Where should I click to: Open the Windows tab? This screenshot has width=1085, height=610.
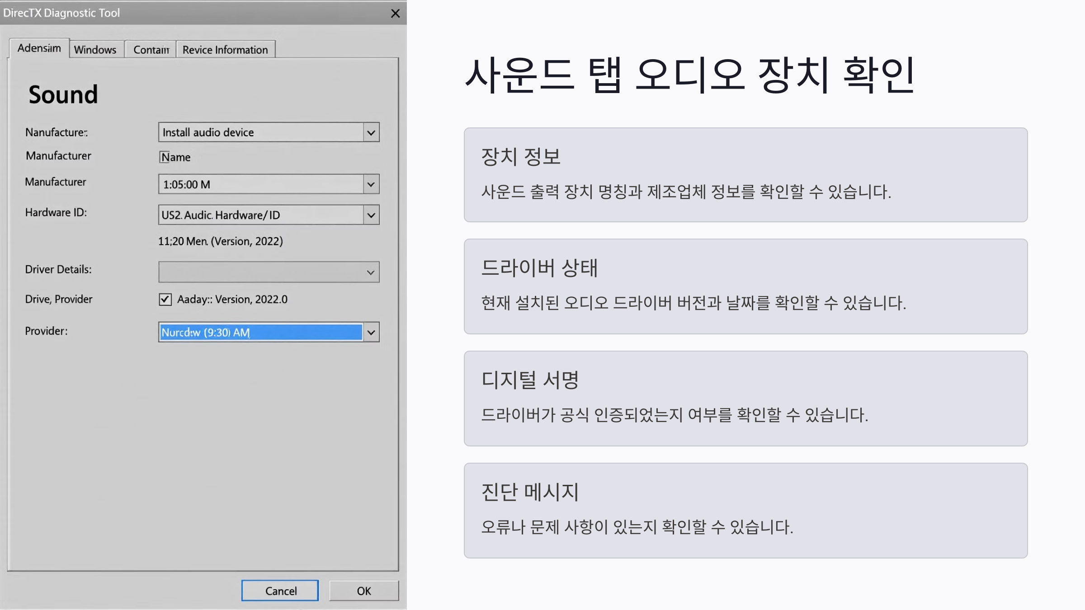coord(95,50)
